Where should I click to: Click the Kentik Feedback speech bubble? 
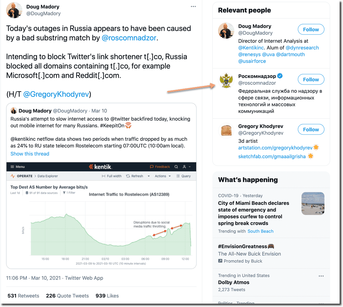click(x=152, y=167)
